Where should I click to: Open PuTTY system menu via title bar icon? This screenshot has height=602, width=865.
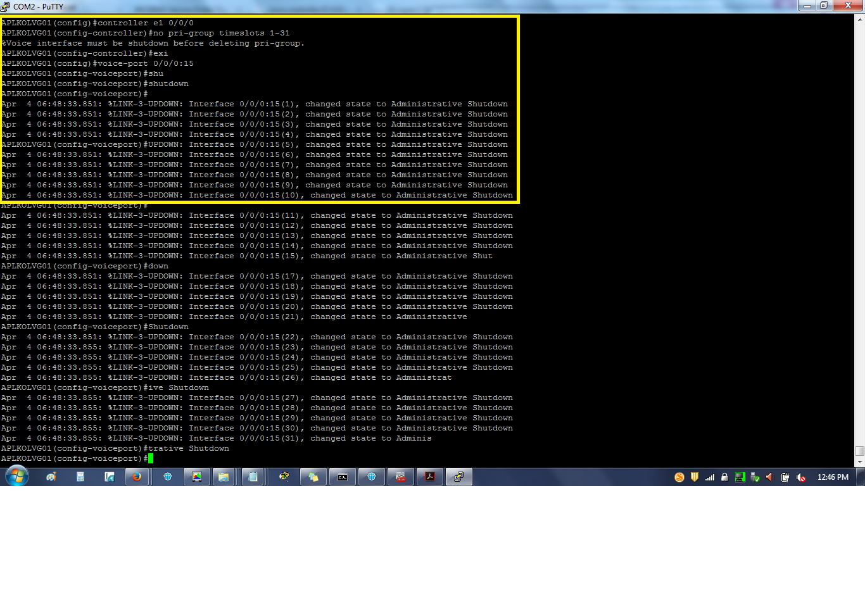[6, 6]
